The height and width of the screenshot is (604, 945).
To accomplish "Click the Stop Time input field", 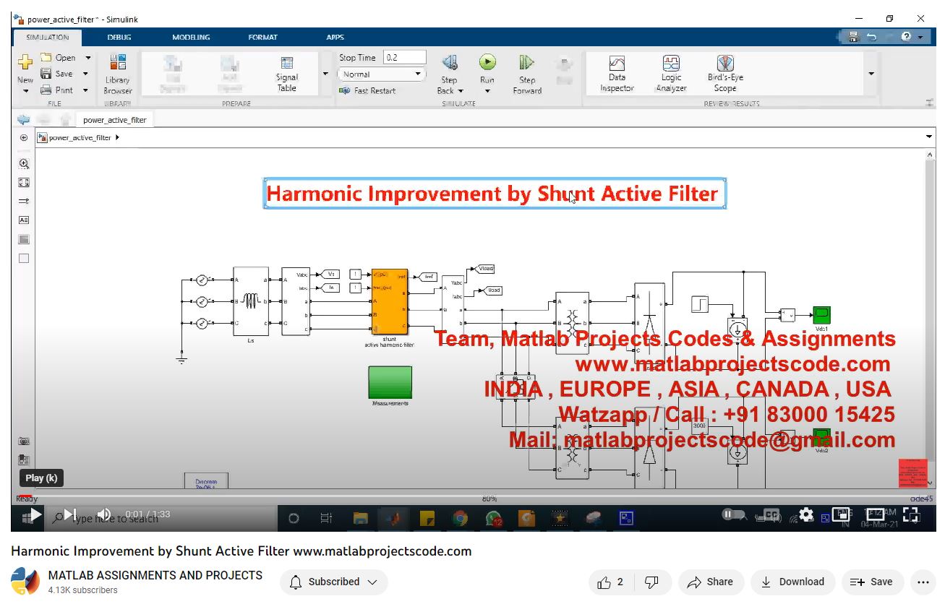I will click(x=404, y=57).
